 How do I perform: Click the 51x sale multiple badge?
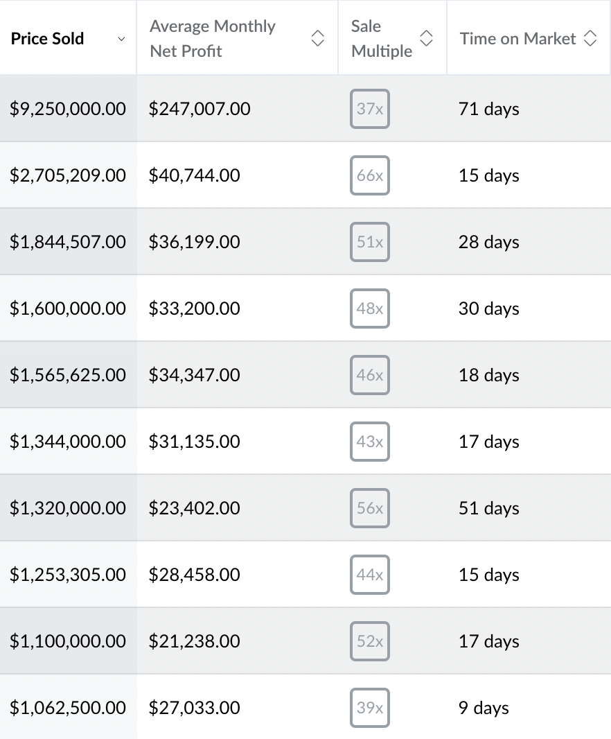tap(370, 242)
